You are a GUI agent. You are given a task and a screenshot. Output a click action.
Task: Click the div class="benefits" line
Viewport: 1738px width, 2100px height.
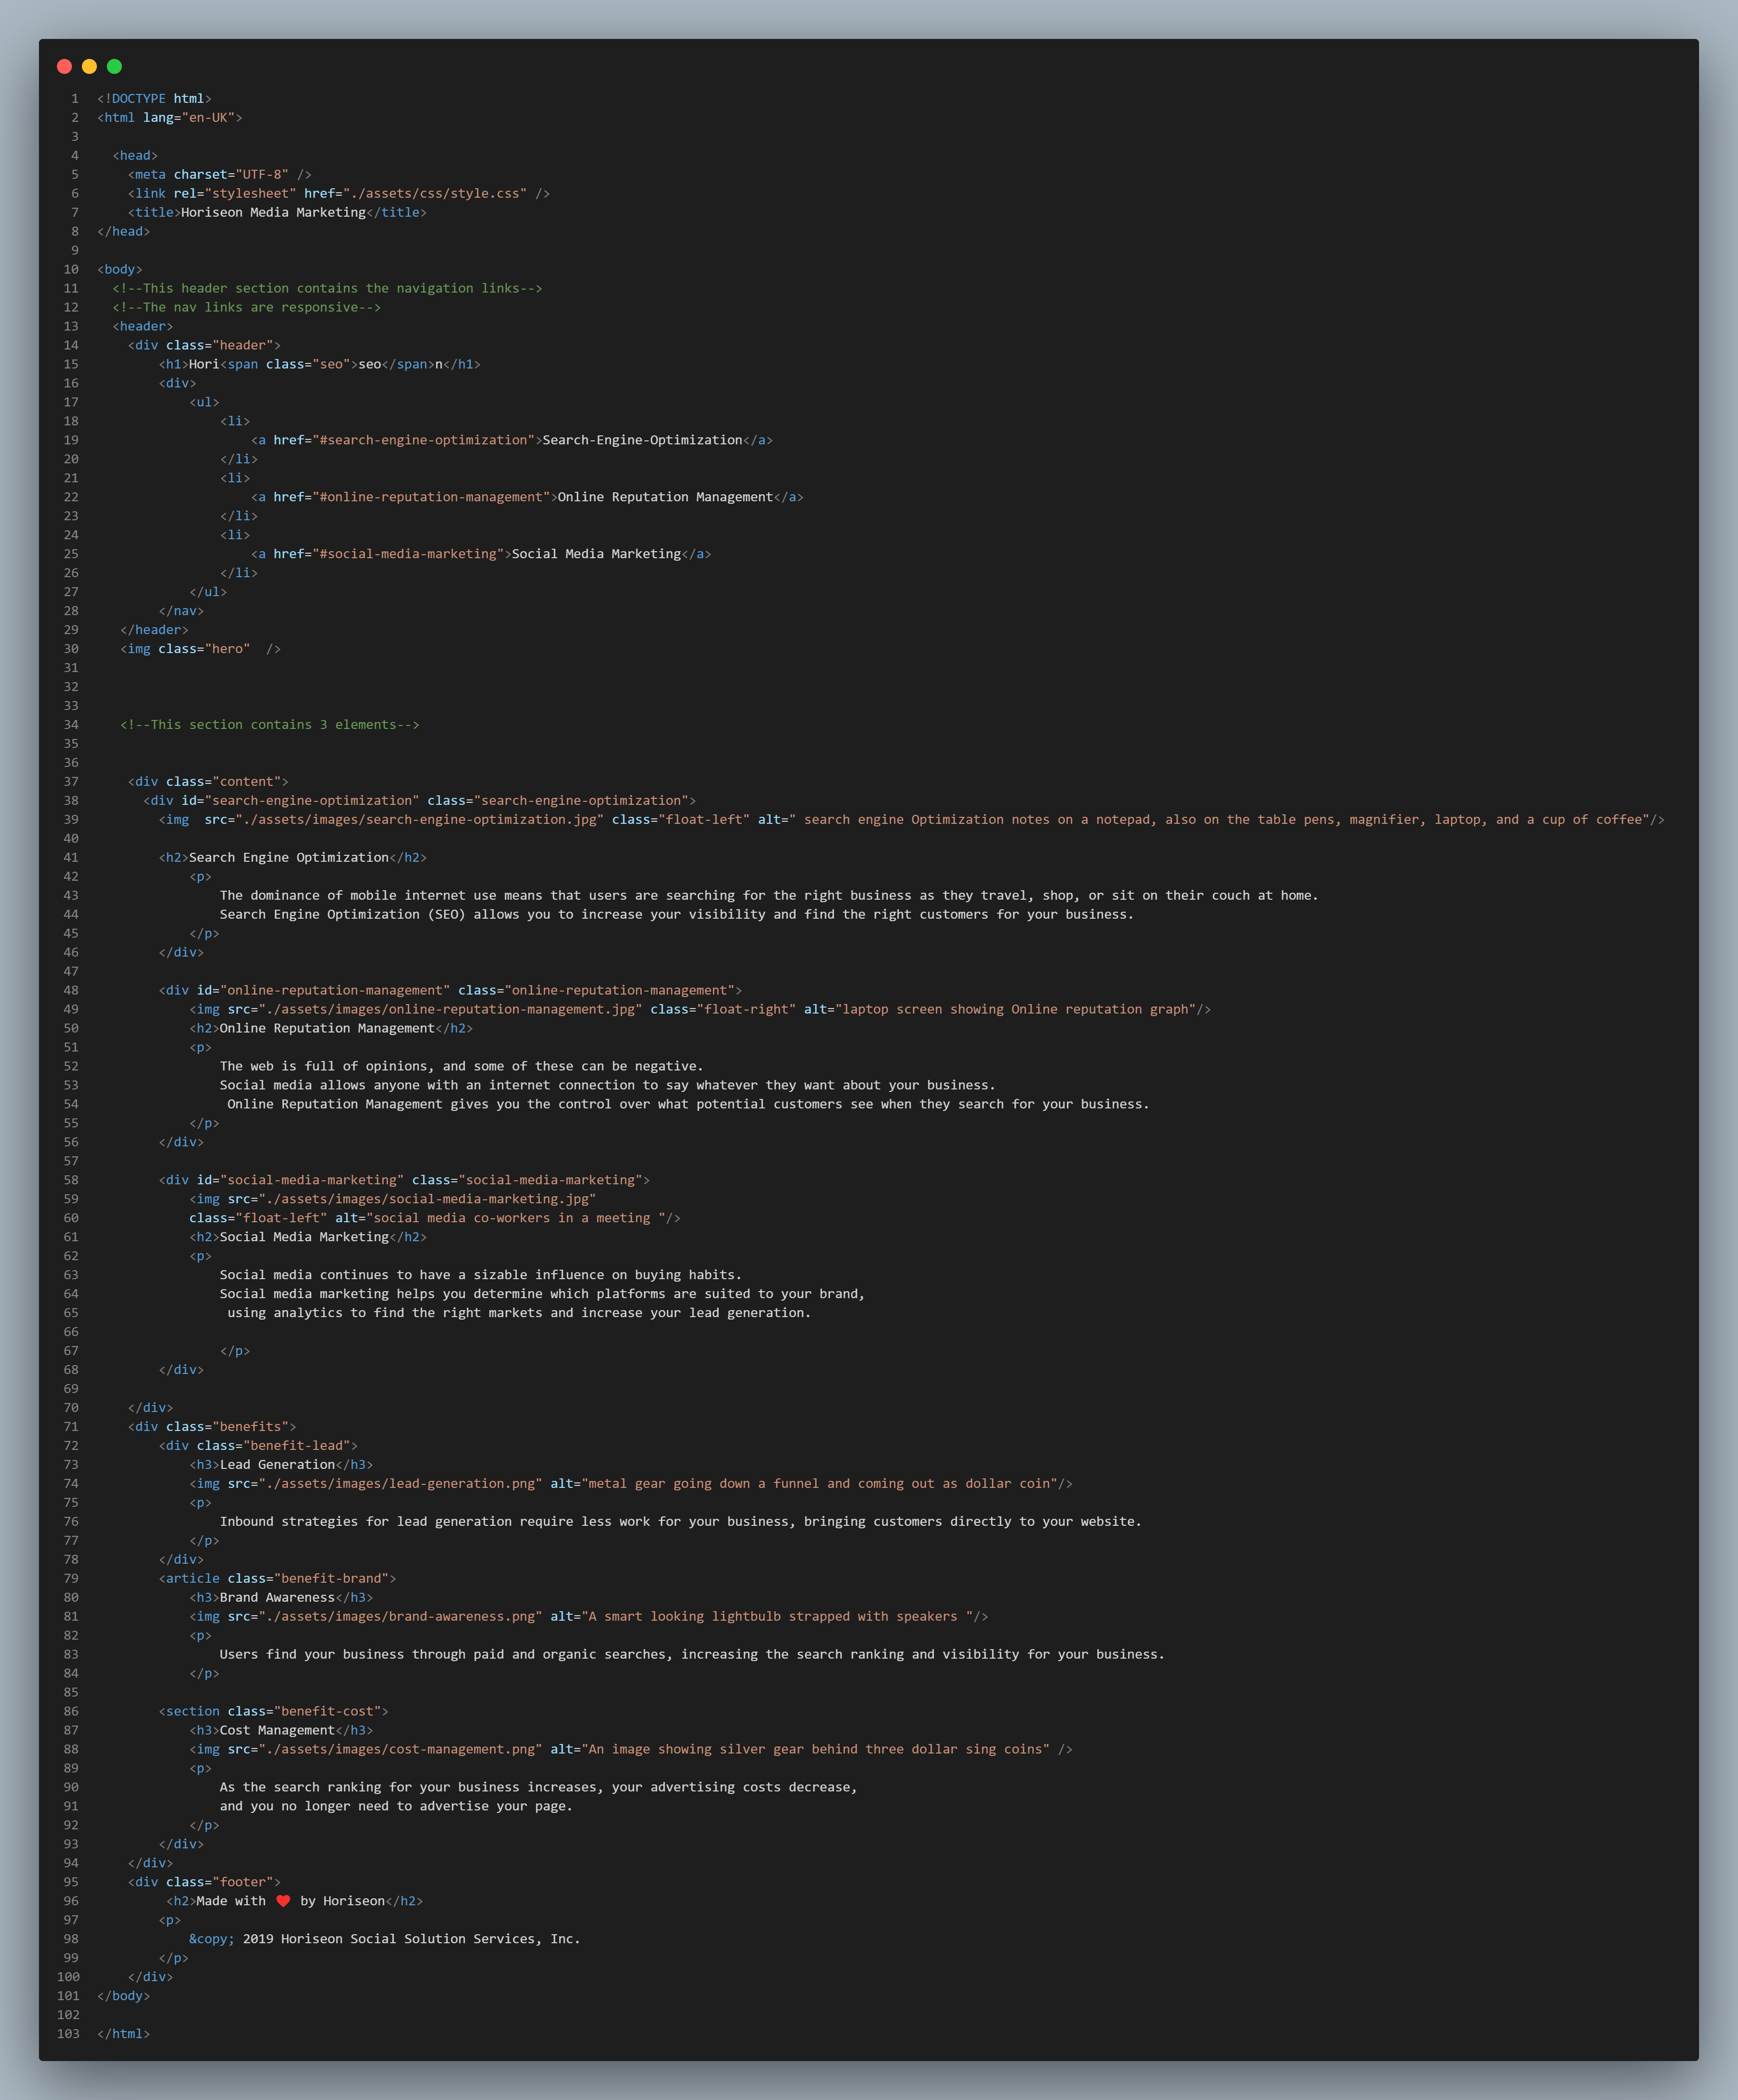[212, 1427]
